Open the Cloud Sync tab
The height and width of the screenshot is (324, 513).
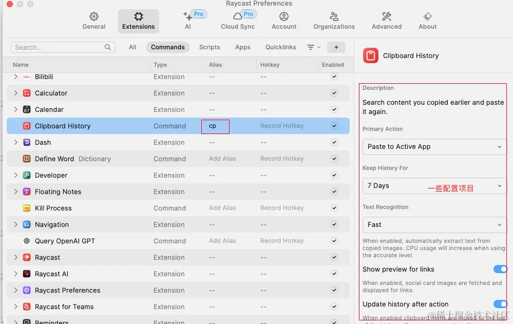point(238,21)
